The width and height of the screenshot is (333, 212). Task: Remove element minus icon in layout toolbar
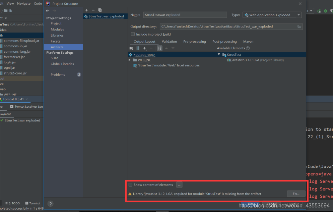point(151,48)
